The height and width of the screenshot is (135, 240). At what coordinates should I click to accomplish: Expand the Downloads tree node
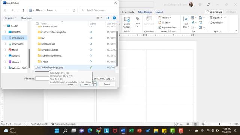pyautogui.click(x=6, y=44)
